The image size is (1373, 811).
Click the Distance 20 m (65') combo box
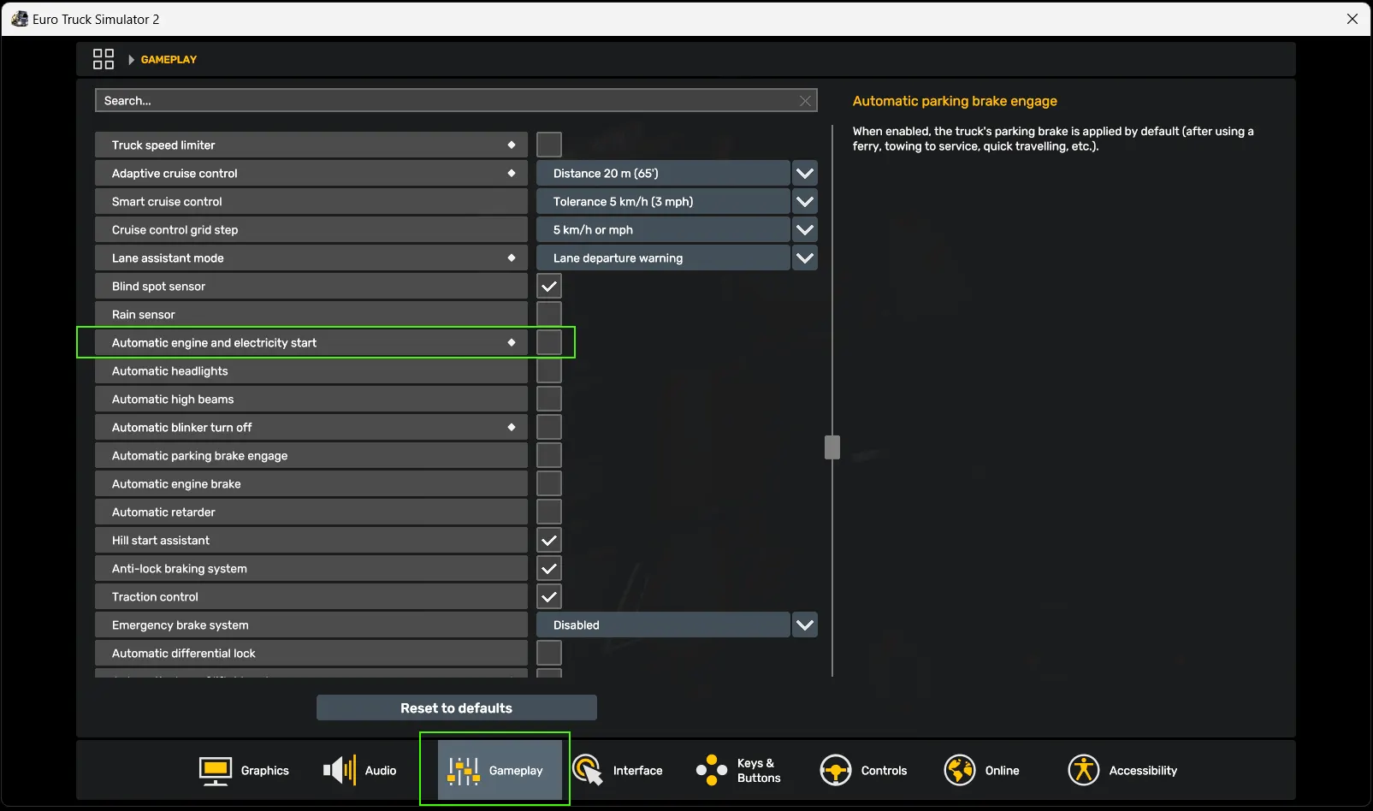[x=663, y=173]
